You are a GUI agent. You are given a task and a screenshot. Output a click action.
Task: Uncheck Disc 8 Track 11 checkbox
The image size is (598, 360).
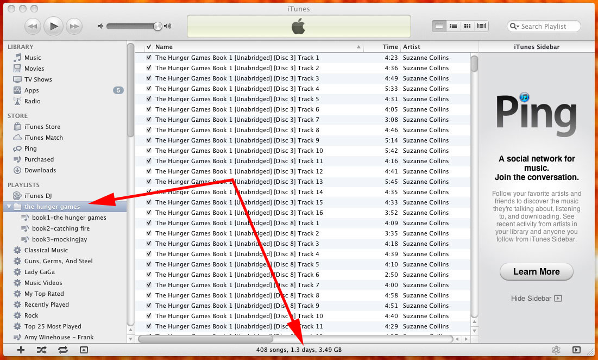point(149,326)
